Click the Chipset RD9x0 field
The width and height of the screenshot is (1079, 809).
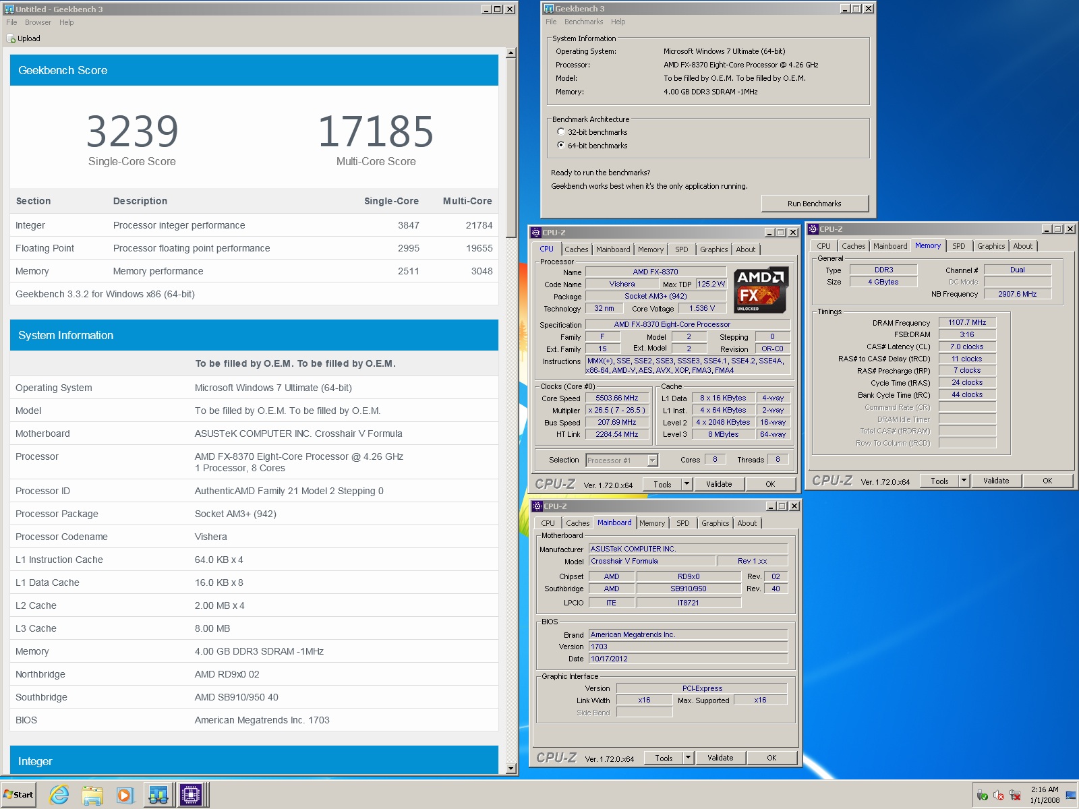coord(689,576)
